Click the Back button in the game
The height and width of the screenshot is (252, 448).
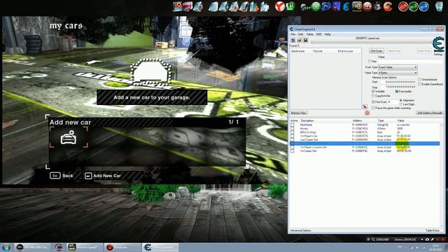point(62,176)
